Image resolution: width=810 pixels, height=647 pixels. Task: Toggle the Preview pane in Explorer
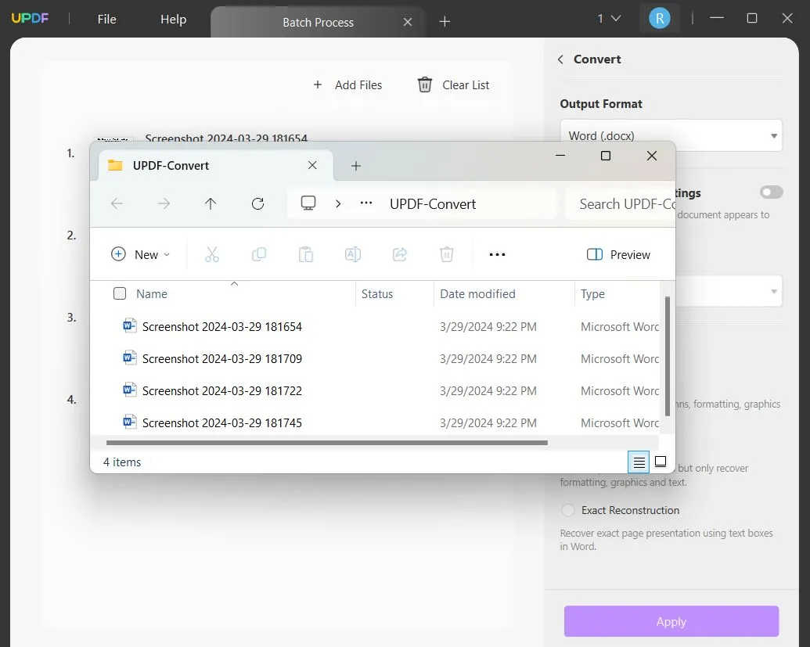pyautogui.click(x=618, y=254)
